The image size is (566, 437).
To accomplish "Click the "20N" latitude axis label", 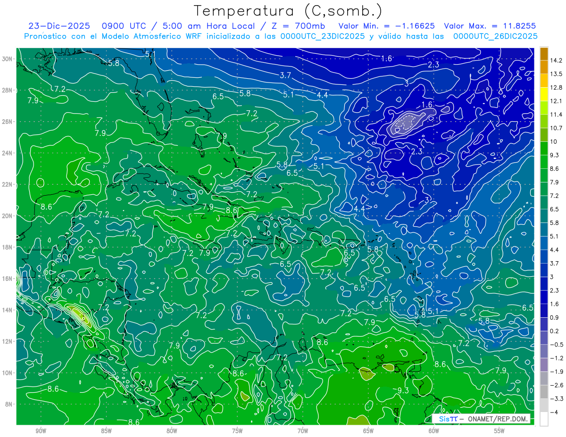I will tap(8, 215).
